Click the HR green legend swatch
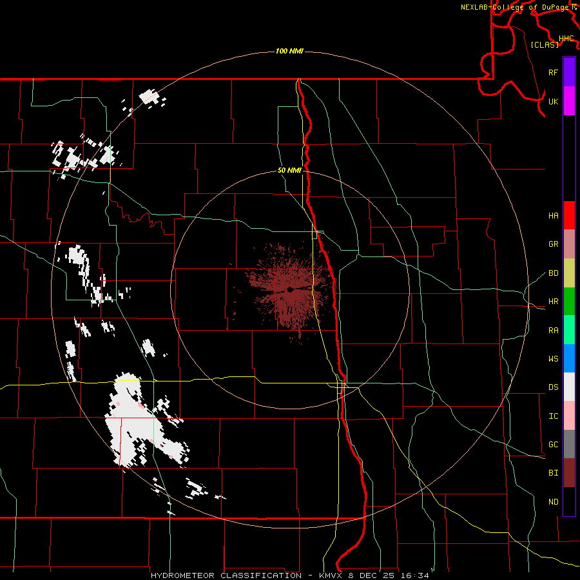Viewport: 580px width, 580px height. pyautogui.click(x=569, y=301)
